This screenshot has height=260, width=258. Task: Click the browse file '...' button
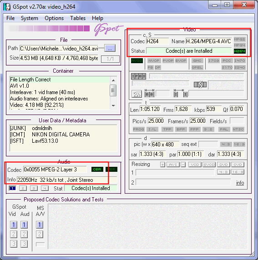pyautogui.click(x=110, y=49)
